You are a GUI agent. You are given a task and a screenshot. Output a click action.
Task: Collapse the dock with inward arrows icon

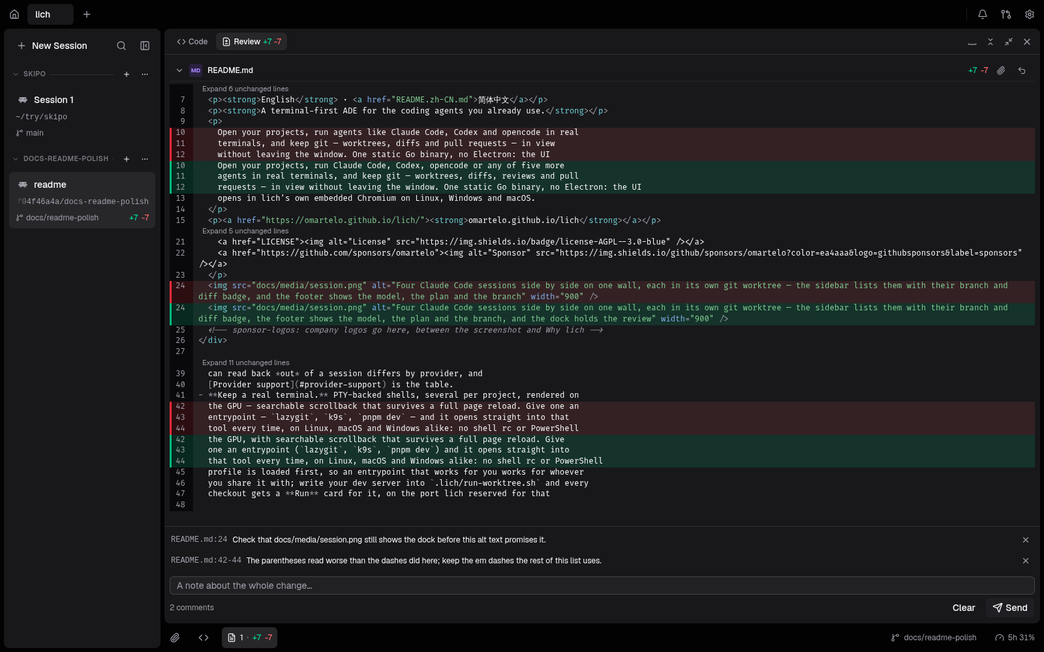(x=990, y=42)
